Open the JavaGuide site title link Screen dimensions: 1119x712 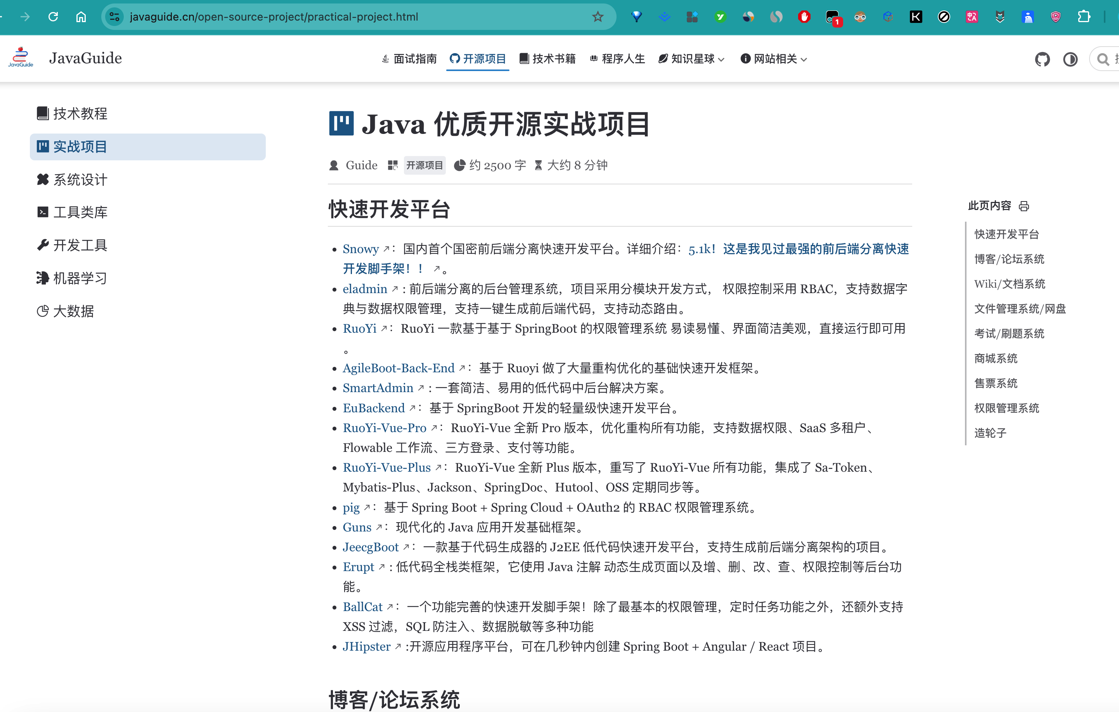point(85,58)
